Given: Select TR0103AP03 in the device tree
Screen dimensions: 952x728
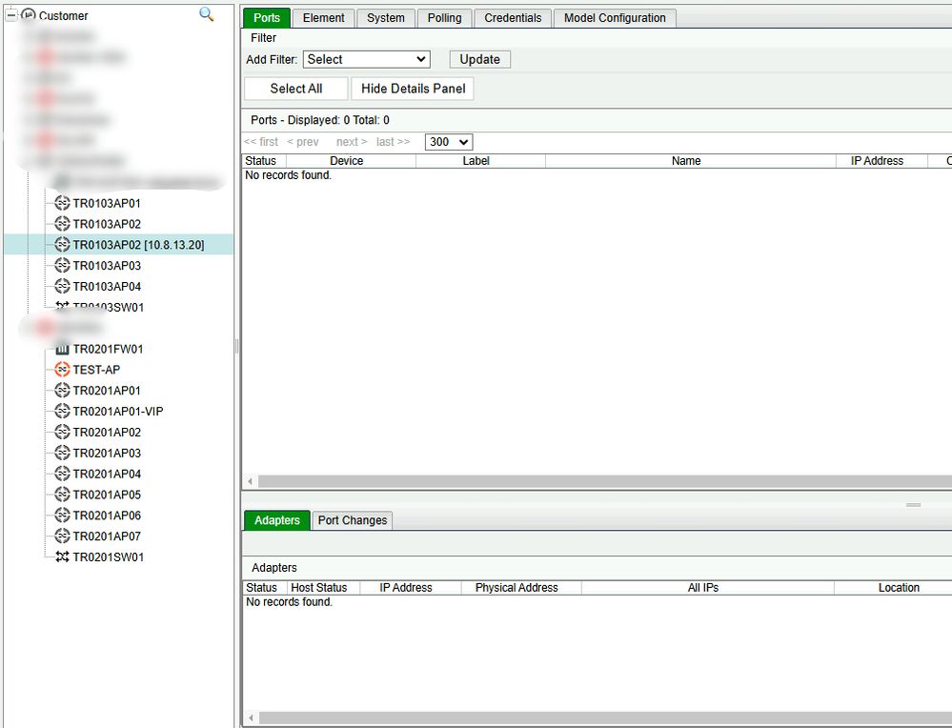Looking at the screenshot, I should click(x=107, y=266).
